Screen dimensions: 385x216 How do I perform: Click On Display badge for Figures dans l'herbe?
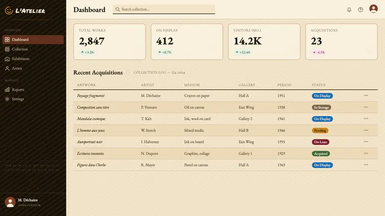[322, 165]
